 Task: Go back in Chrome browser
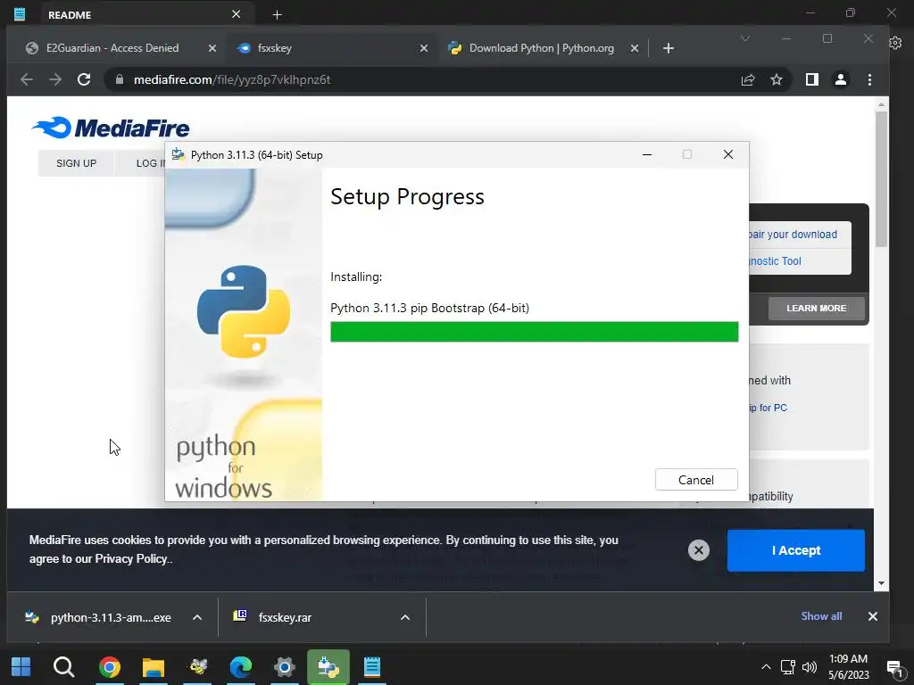[x=27, y=79]
